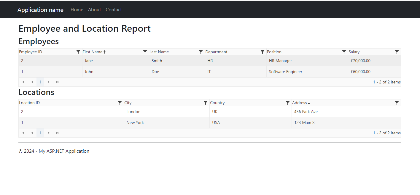Image resolution: width=420 pixels, height=195 pixels.
Task: Click the previous page arrow under Locations
Action: (x=32, y=133)
